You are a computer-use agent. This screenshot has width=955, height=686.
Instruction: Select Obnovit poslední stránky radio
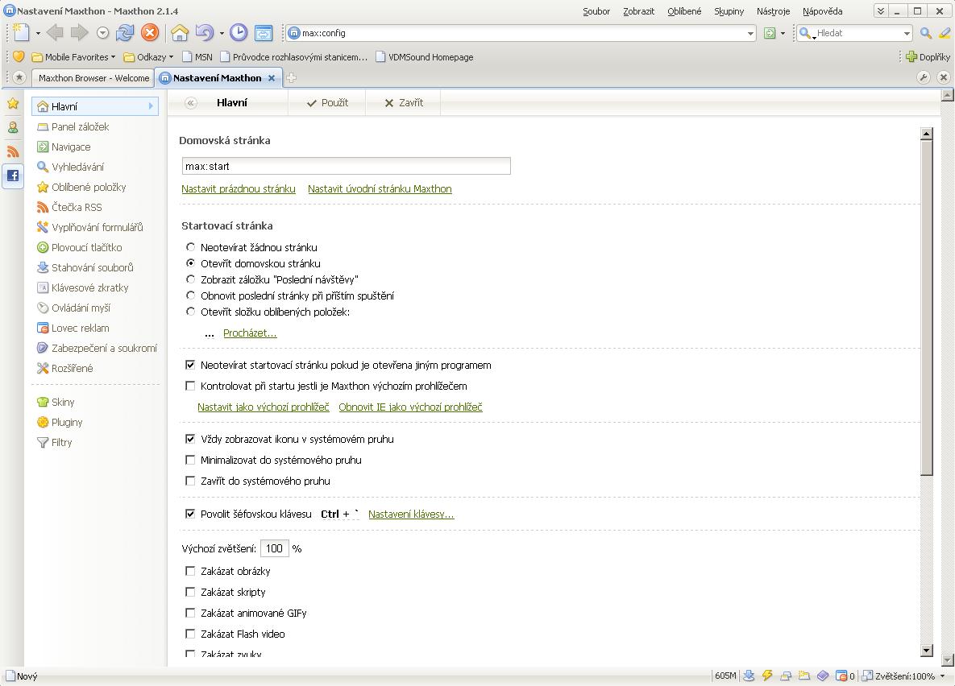(x=191, y=295)
